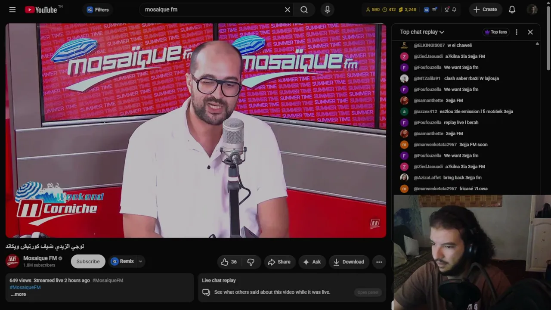Expand the Remix dropdown arrow
Screen dimensions: 551x310
[140, 261]
